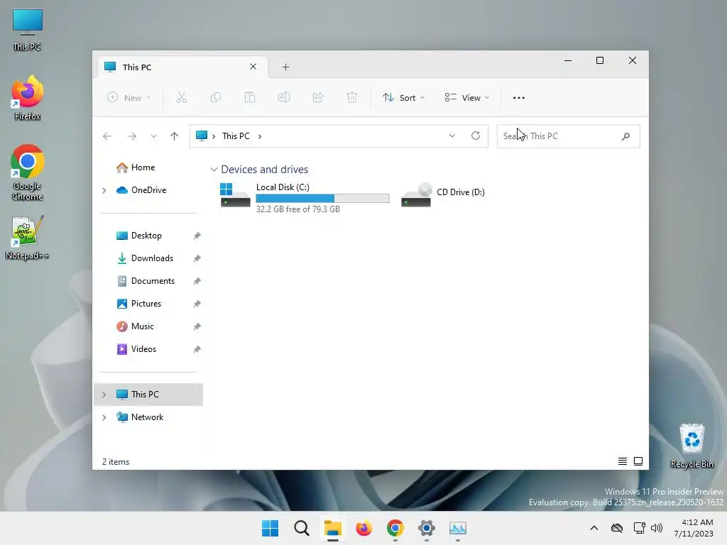727x545 pixels.
Task: Open Firefox shortcut on the desktop
Action: [x=28, y=98]
